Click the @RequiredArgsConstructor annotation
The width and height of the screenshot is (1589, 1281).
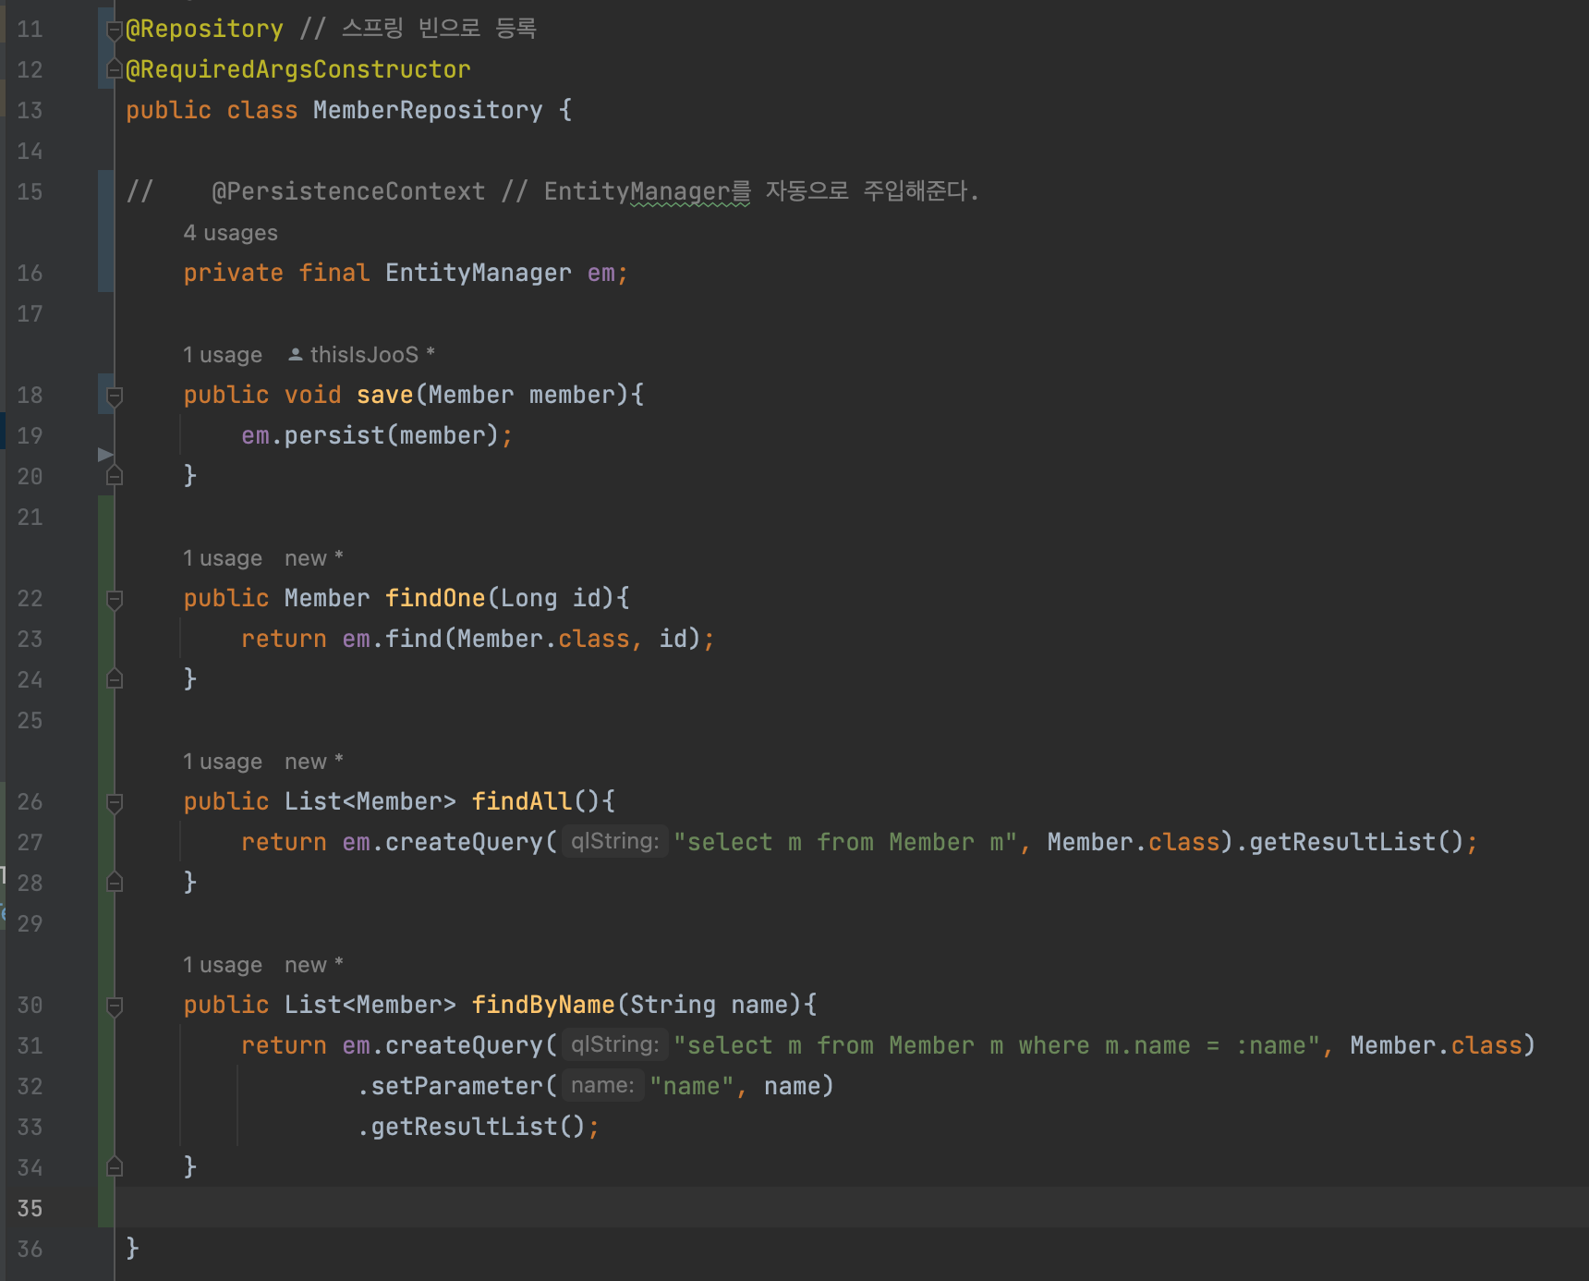point(298,69)
